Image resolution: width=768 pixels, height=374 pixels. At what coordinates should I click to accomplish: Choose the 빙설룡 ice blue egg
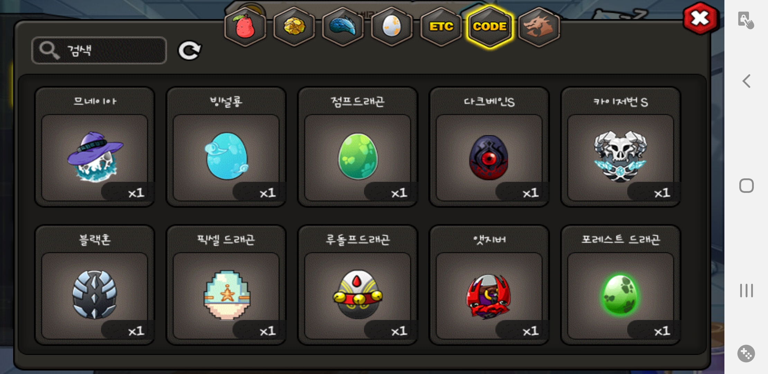click(x=226, y=147)
